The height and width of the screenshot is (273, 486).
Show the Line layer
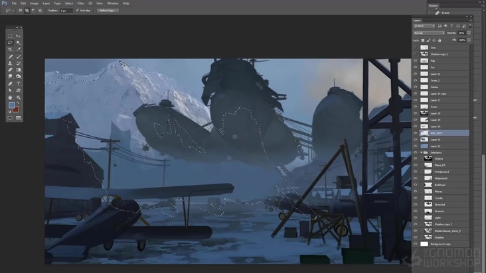click(416, 48)
